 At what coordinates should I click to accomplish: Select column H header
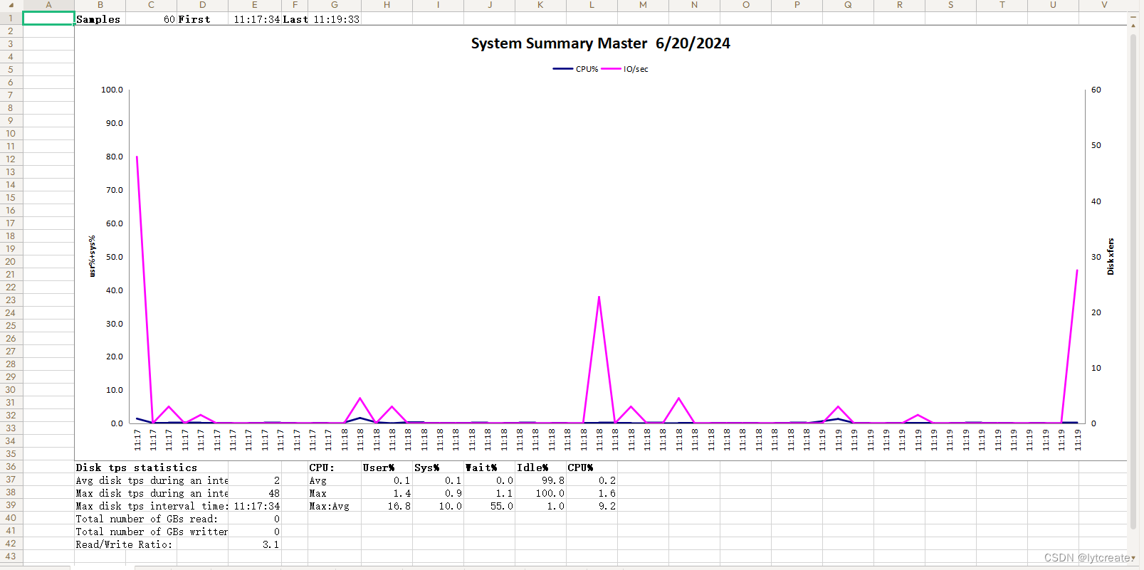pyautogui.click(x=387, y=5)
